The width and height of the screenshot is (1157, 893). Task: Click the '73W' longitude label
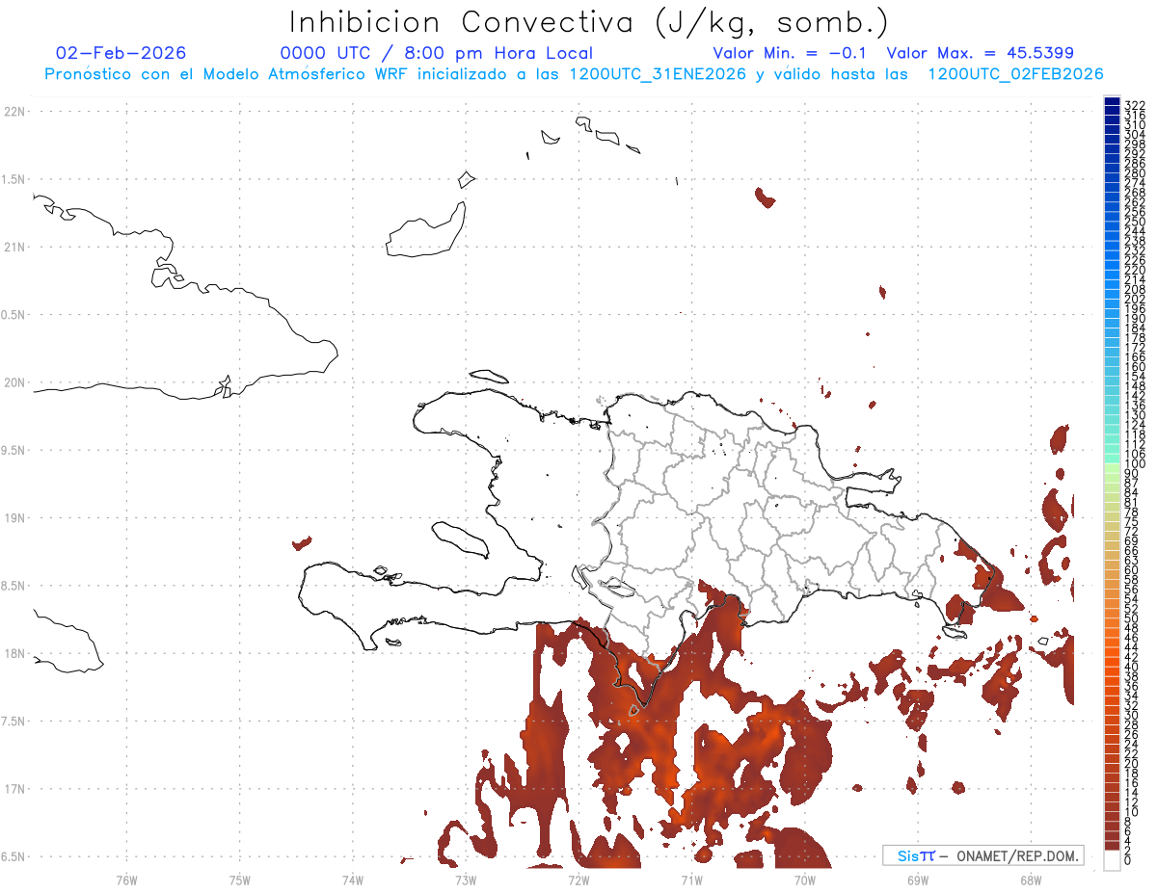[x=466, y=879]
